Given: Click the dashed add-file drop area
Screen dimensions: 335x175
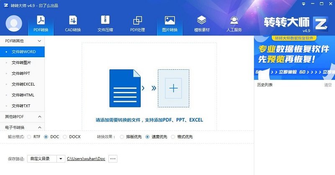Looking at the screenshot, I should [x=173, y=88].
